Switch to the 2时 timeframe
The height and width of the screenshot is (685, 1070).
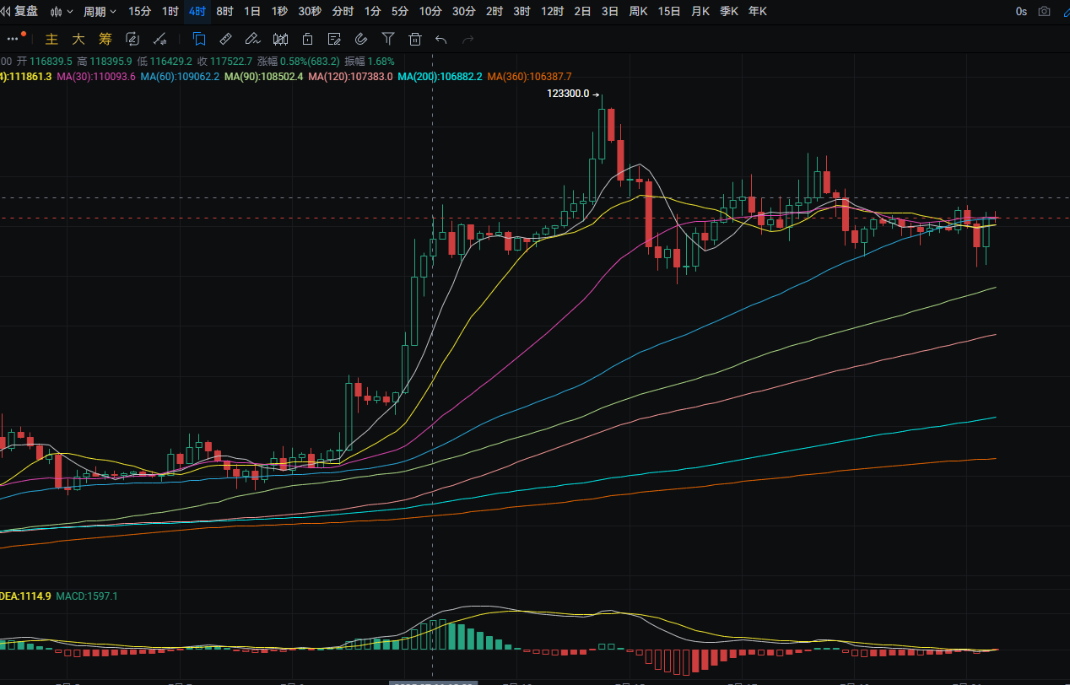click(x=494, y=12)
